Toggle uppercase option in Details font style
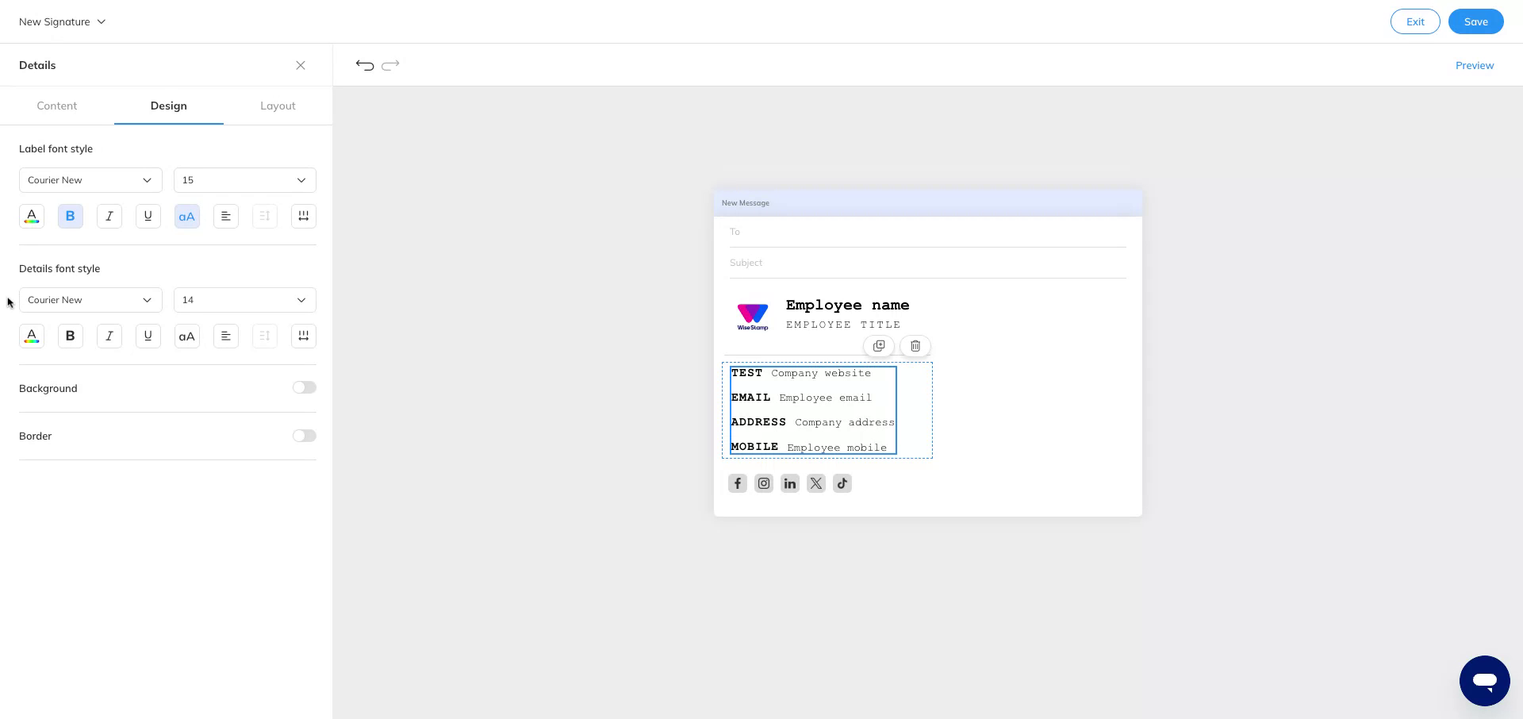Image resolution: width=1523 pixels, height=719 pixels. (186, 336)
